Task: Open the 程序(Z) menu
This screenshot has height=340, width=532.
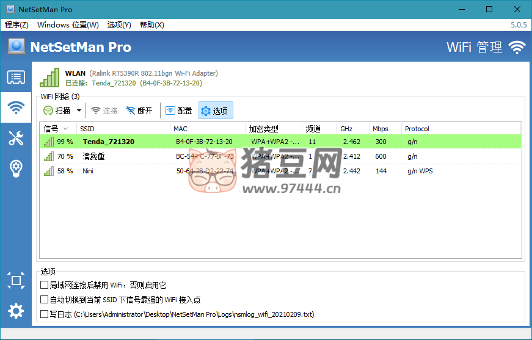Action: (x=16, y=25)
